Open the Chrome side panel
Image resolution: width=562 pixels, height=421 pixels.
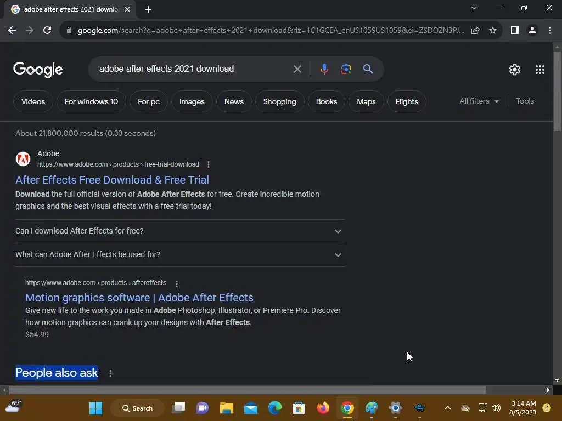[x=515, y=31]
